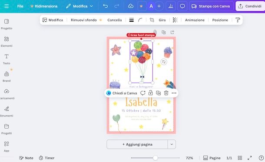Click the rotate handle beside balloons
This screenshot has height=162, width=265.
click(164, 62)
